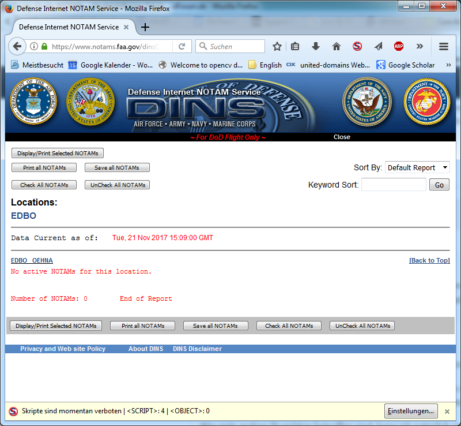This screenshot has height=426, width=461.
Task: Click bottom Check All NOTAMs button
Action: pos(289,326)
